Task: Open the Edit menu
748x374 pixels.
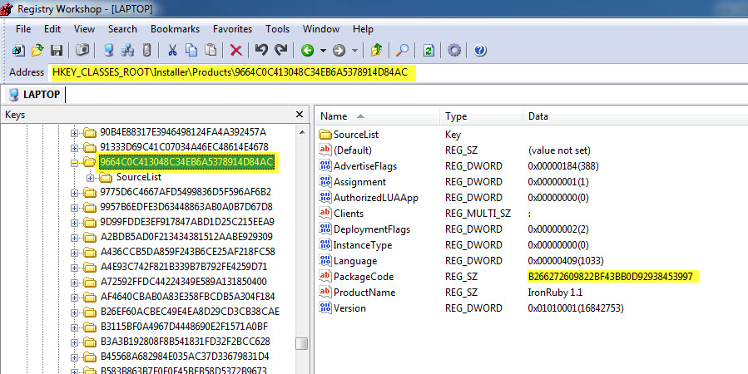Action: tap(52, 29)
